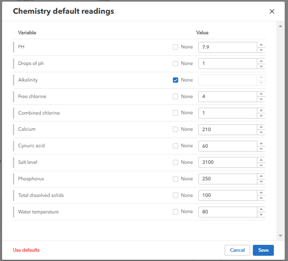Increment the Free chlorine value arrow

tap(261, 94)
